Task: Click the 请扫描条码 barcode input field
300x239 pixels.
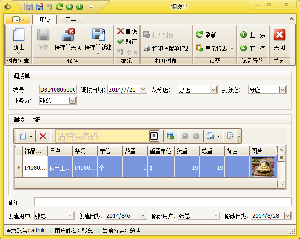Action: (102, 137)
